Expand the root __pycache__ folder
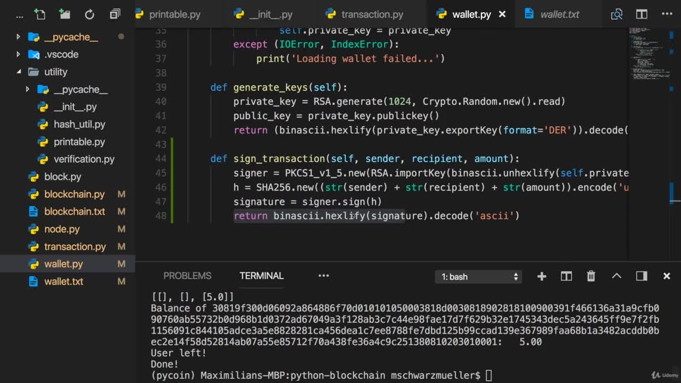The image size is (681, 383). pos(18,37)
